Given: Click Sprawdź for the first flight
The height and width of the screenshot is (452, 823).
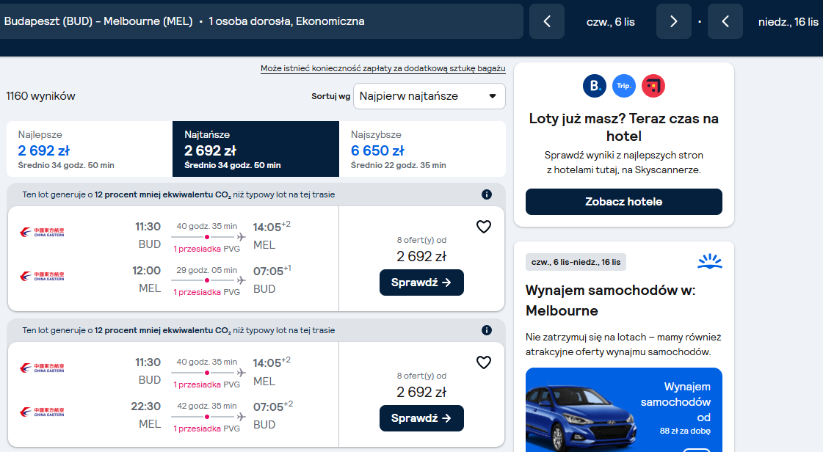Looking at the screenshot, I should click(421, 282).
